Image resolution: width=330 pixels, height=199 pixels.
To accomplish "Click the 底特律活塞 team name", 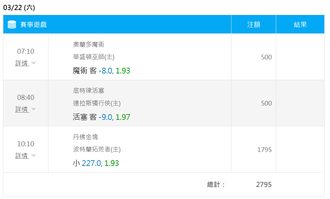I will coord(89,90).
